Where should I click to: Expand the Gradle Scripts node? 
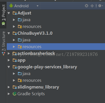(x=9, y=94)
